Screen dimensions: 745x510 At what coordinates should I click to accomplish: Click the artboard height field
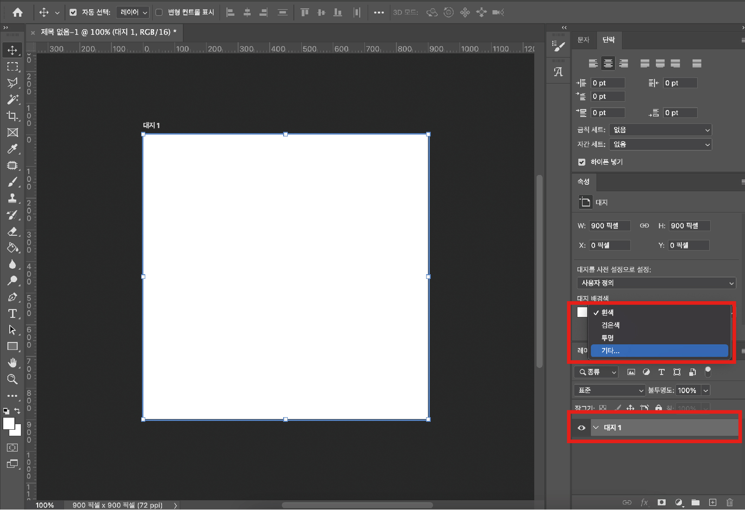pos(690,226)
